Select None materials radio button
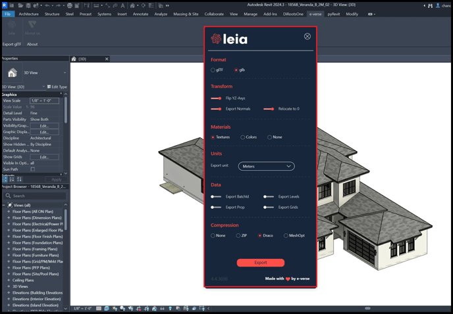The width and height of the screenshot is (453, 314). coord(269,137)
